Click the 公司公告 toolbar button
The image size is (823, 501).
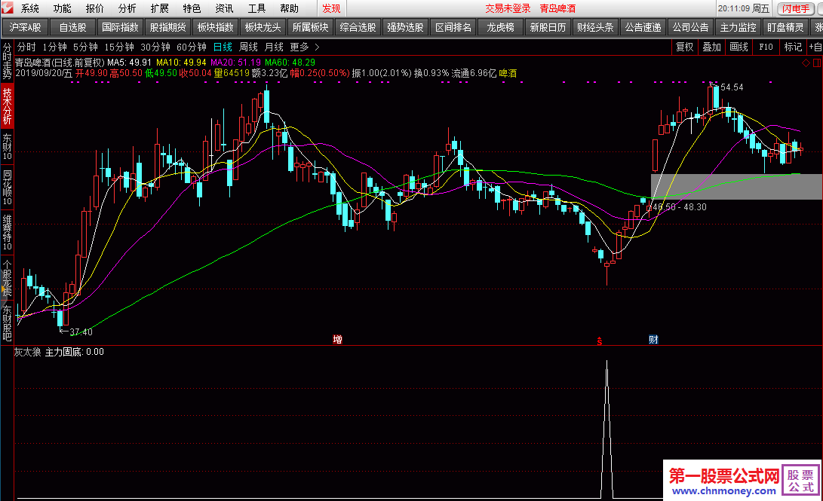coord(690,27)
